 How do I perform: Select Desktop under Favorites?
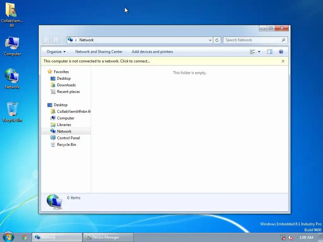tap(64, 78)
